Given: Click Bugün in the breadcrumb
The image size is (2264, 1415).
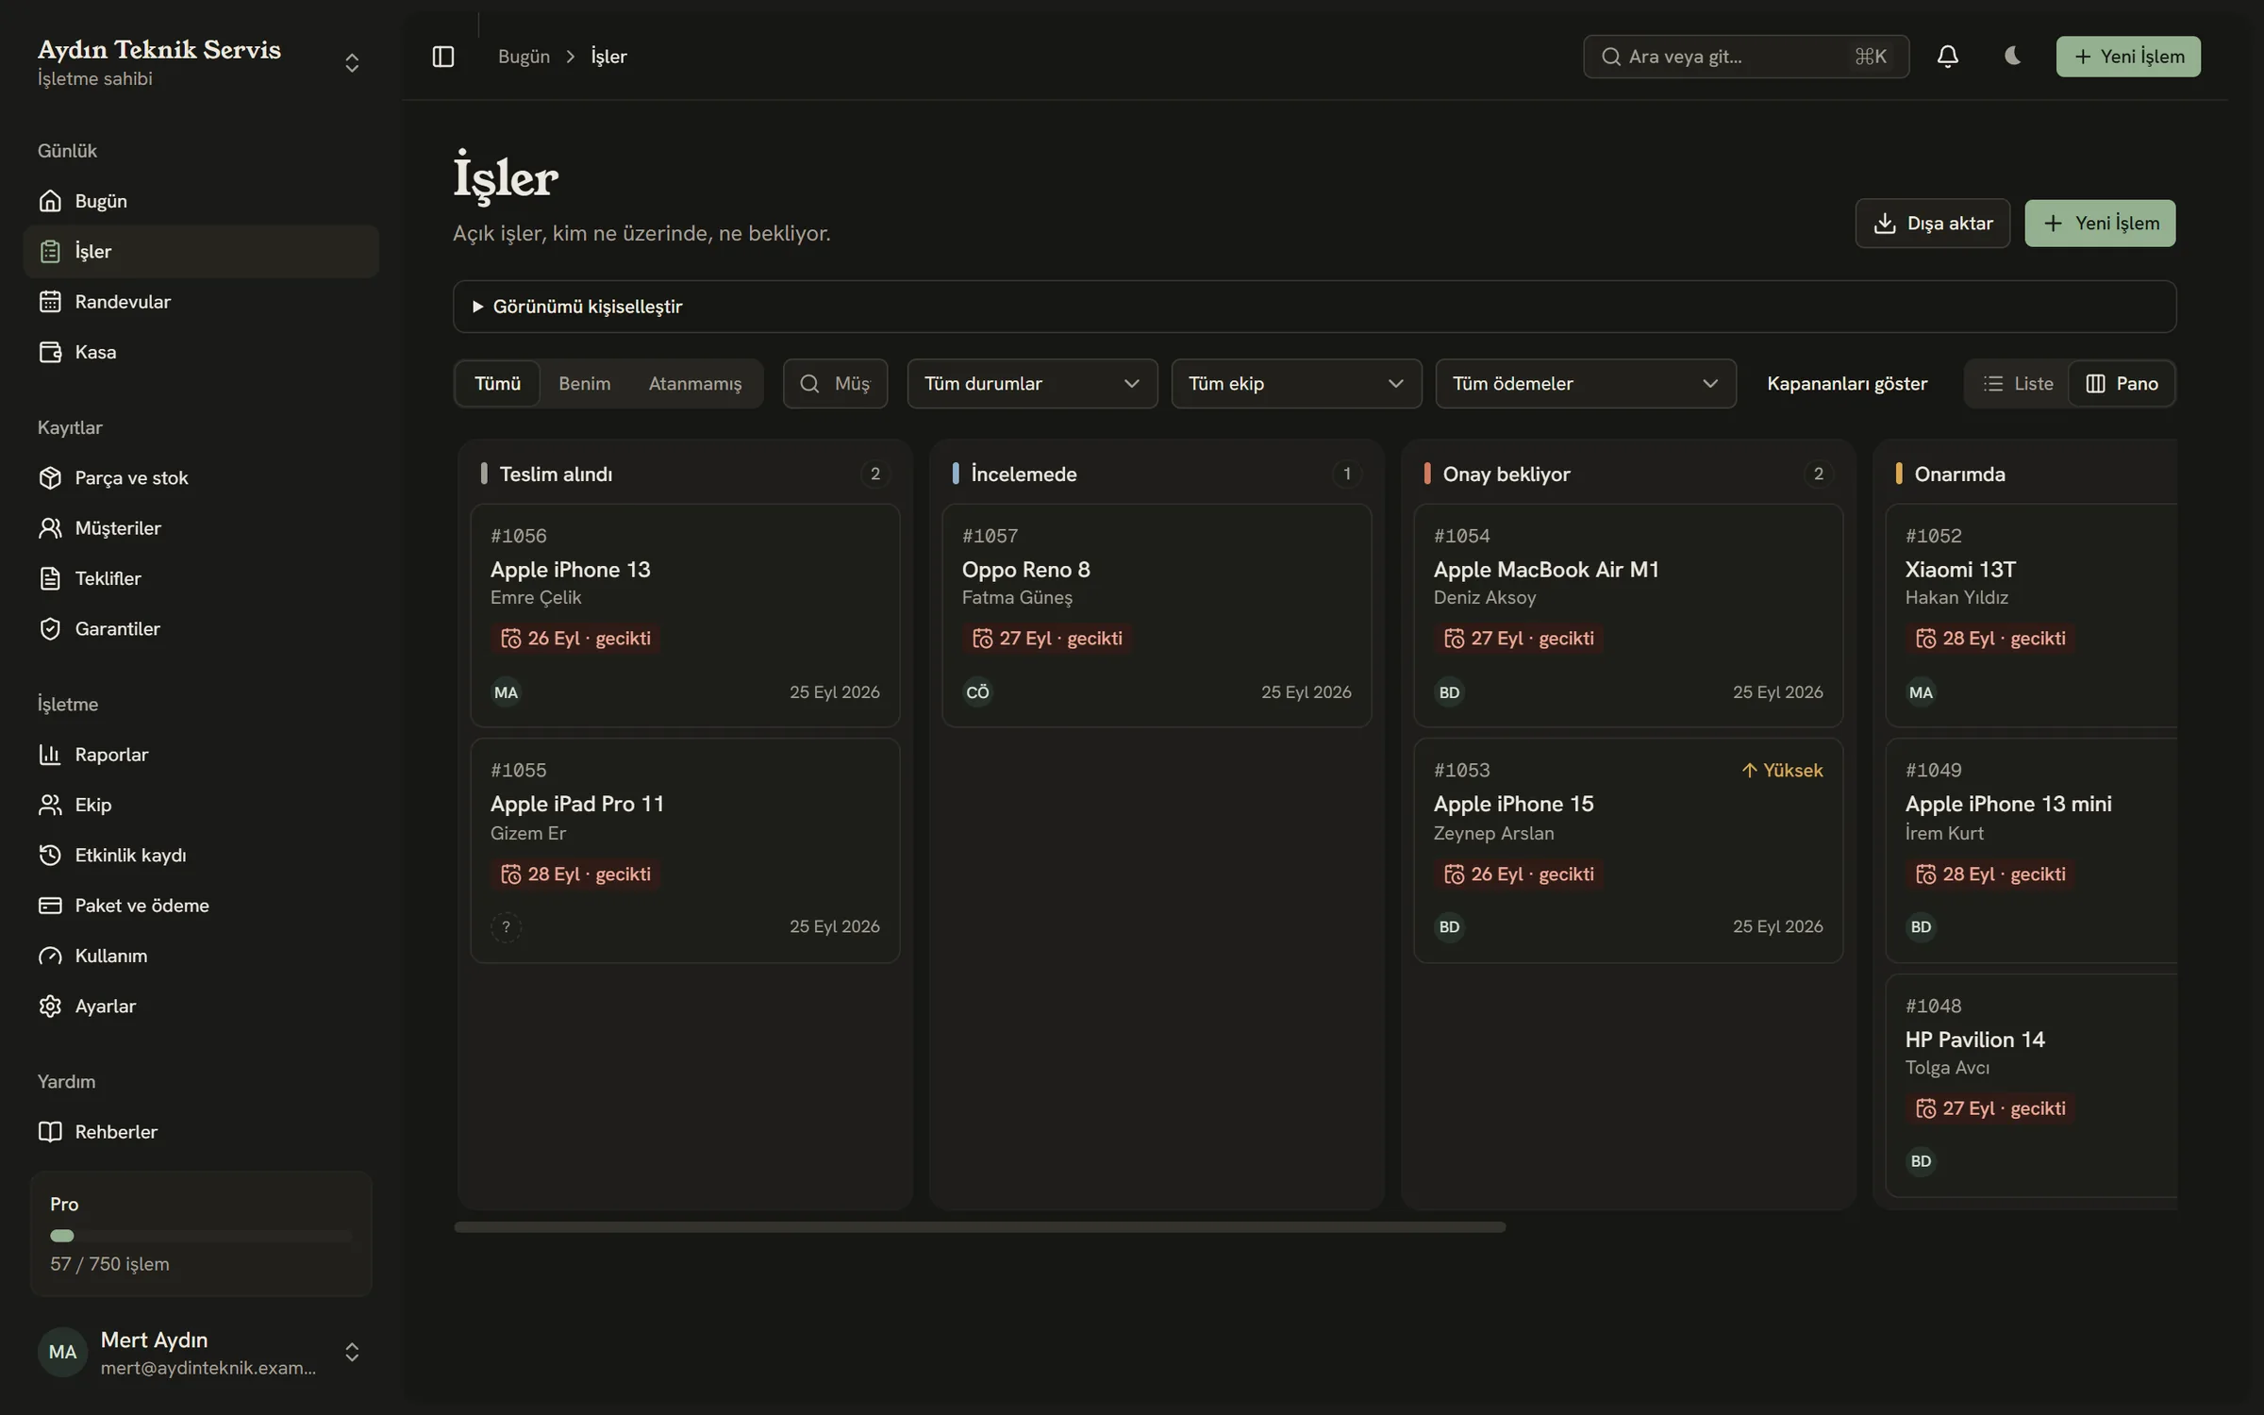Looking at the screenshot, I should pos(524,57).
